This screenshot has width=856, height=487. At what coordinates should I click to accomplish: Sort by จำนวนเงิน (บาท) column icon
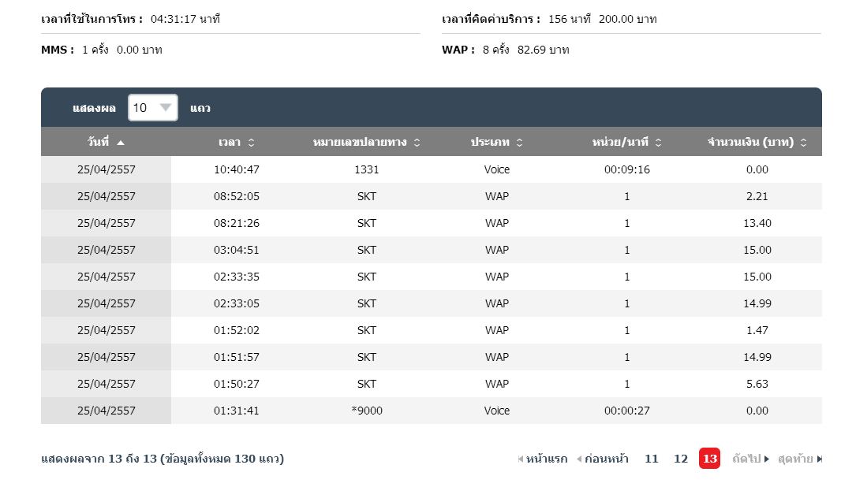point(803,143)
